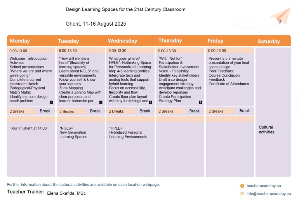Click the Saturday "Cultural activities" cell
Screen dimensions: 299x203
(x=266, y=130)
